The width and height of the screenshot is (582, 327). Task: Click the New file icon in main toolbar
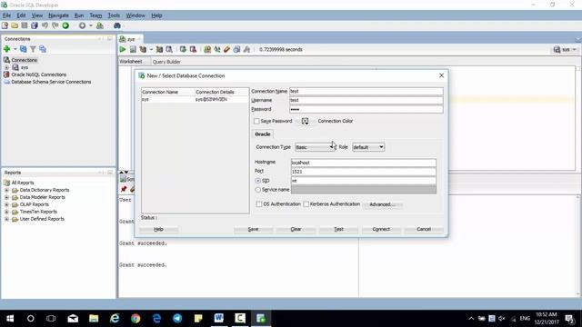5,25
